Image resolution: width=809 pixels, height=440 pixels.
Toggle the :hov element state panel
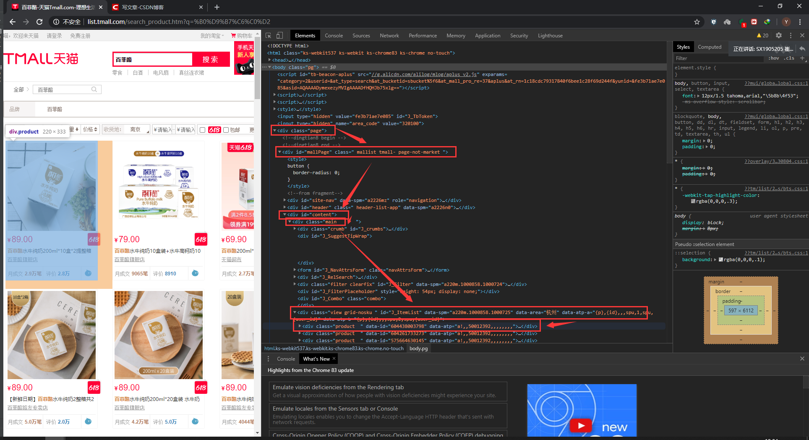tap(773, 58)
